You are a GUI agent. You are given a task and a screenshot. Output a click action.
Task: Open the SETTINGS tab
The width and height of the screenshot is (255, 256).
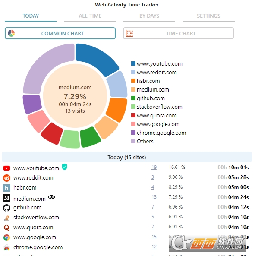208,16
